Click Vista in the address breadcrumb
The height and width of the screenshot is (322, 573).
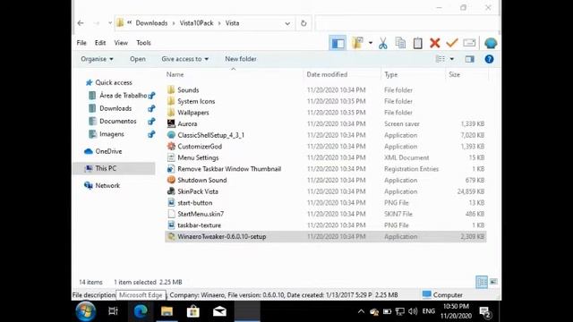(x=232, y=23)
